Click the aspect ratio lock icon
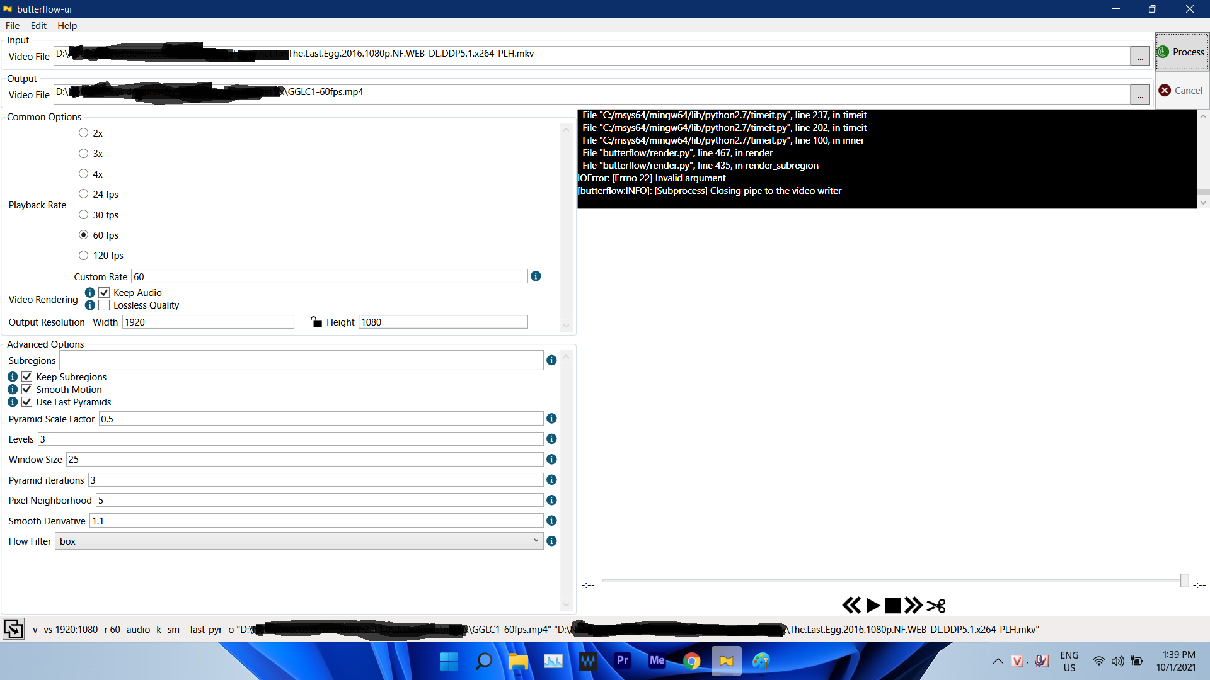The height and width of the screenshot is (680, 1210). click(x=316, y=322)
